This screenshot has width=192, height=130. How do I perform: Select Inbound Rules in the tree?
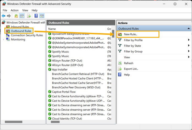(x=20, y=27)
